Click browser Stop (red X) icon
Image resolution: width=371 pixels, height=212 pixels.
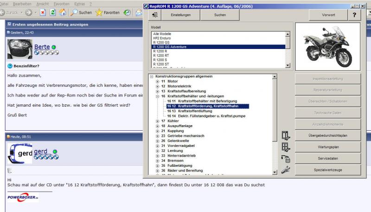(43, 12)
